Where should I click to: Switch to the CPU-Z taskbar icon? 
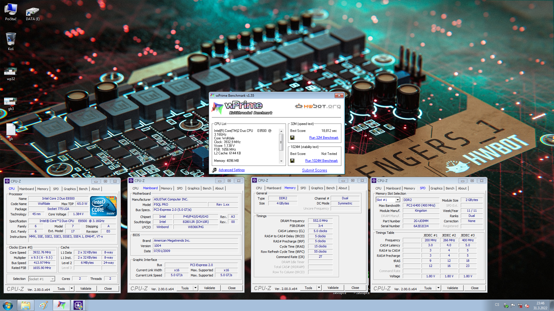[x=78, y=305]
